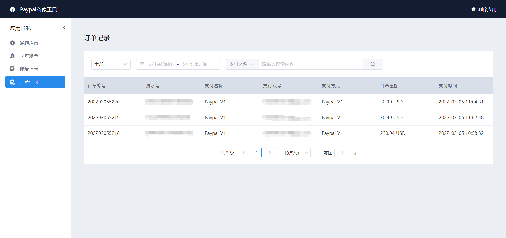Click the 支付账号 column header

(x=272, y=86)
